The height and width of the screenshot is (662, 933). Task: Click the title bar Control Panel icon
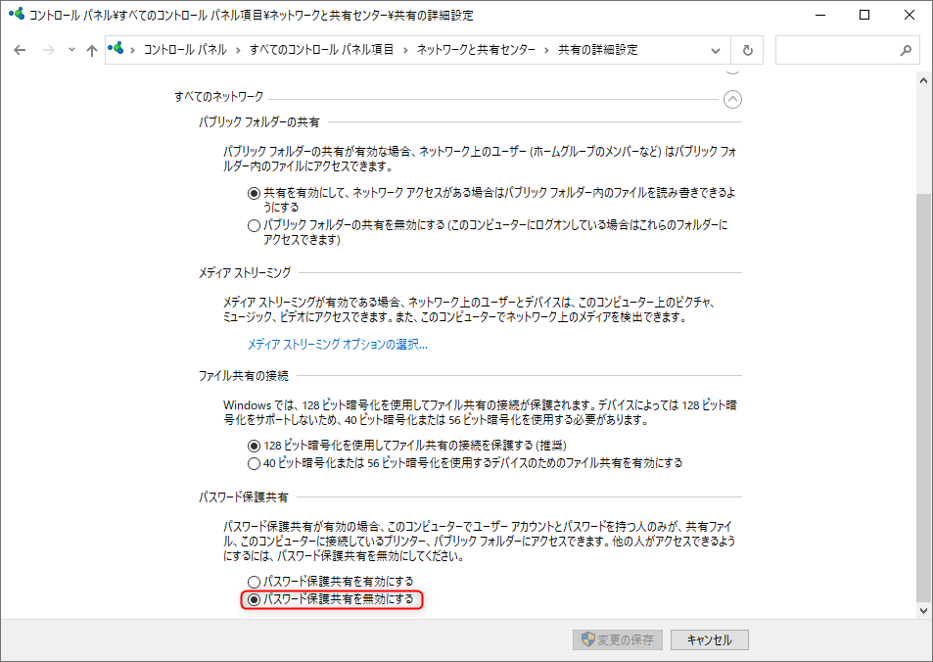[x=17, y=15]
